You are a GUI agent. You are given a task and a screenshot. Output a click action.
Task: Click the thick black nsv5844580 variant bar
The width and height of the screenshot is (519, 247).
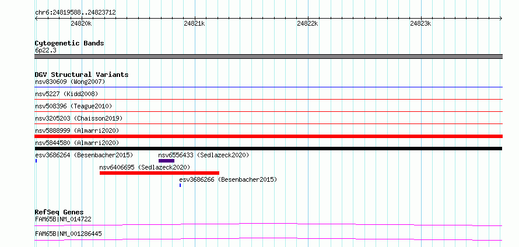point(268,149)
